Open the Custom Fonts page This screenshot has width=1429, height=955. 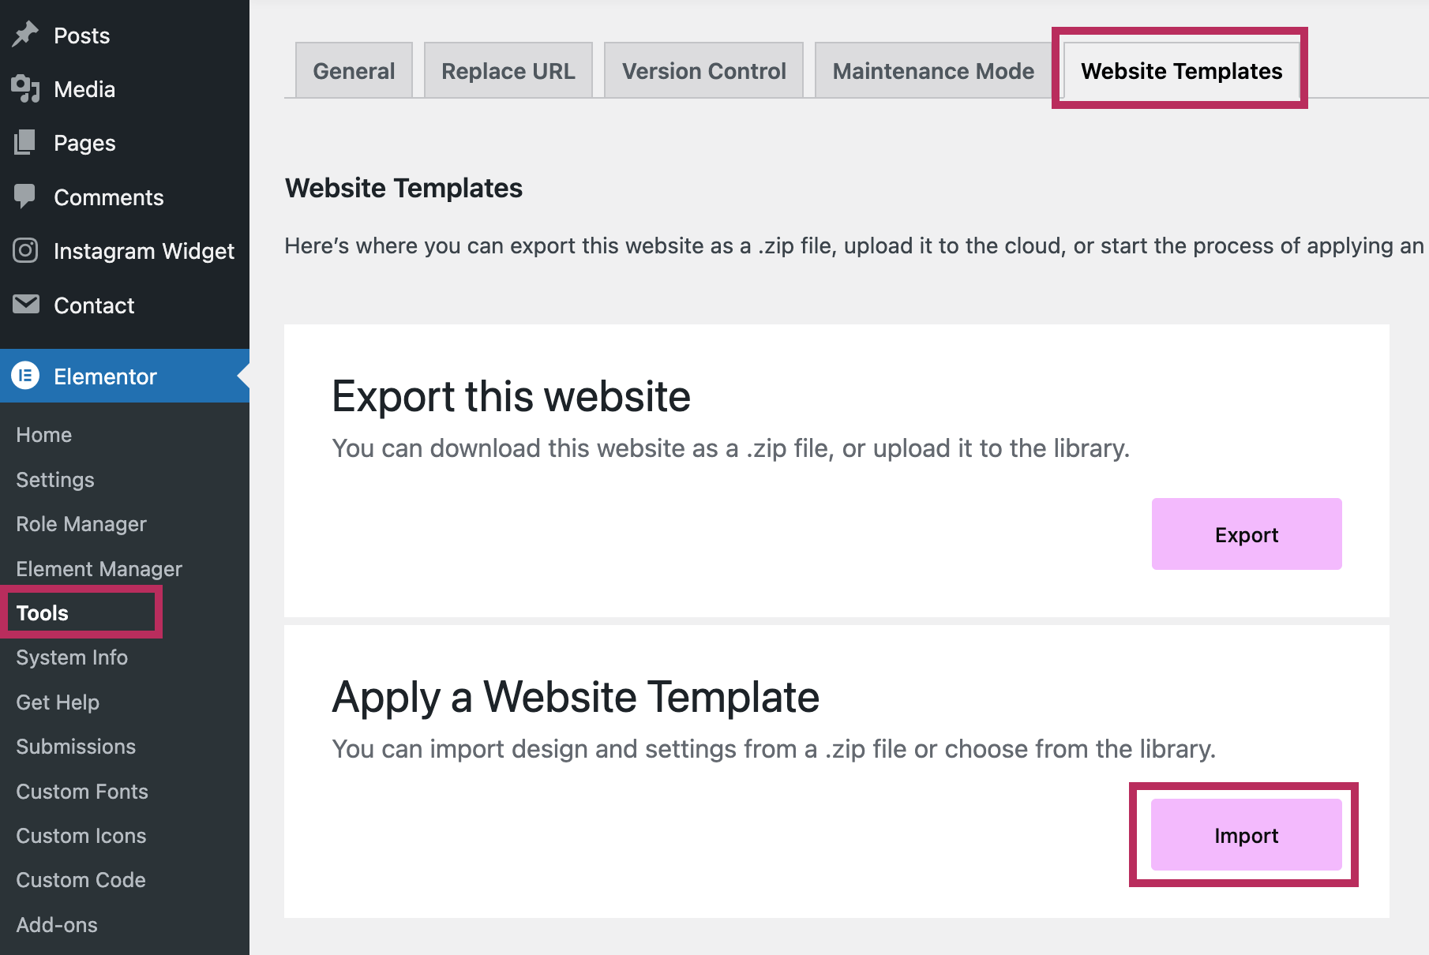tap(81, 791)
